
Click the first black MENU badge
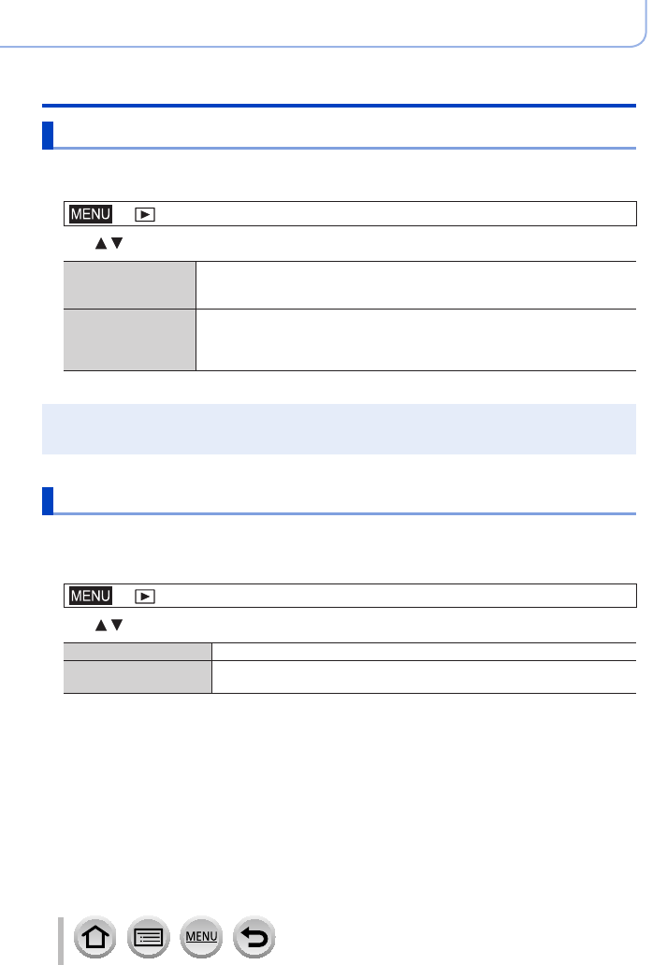tap(91, 214)
